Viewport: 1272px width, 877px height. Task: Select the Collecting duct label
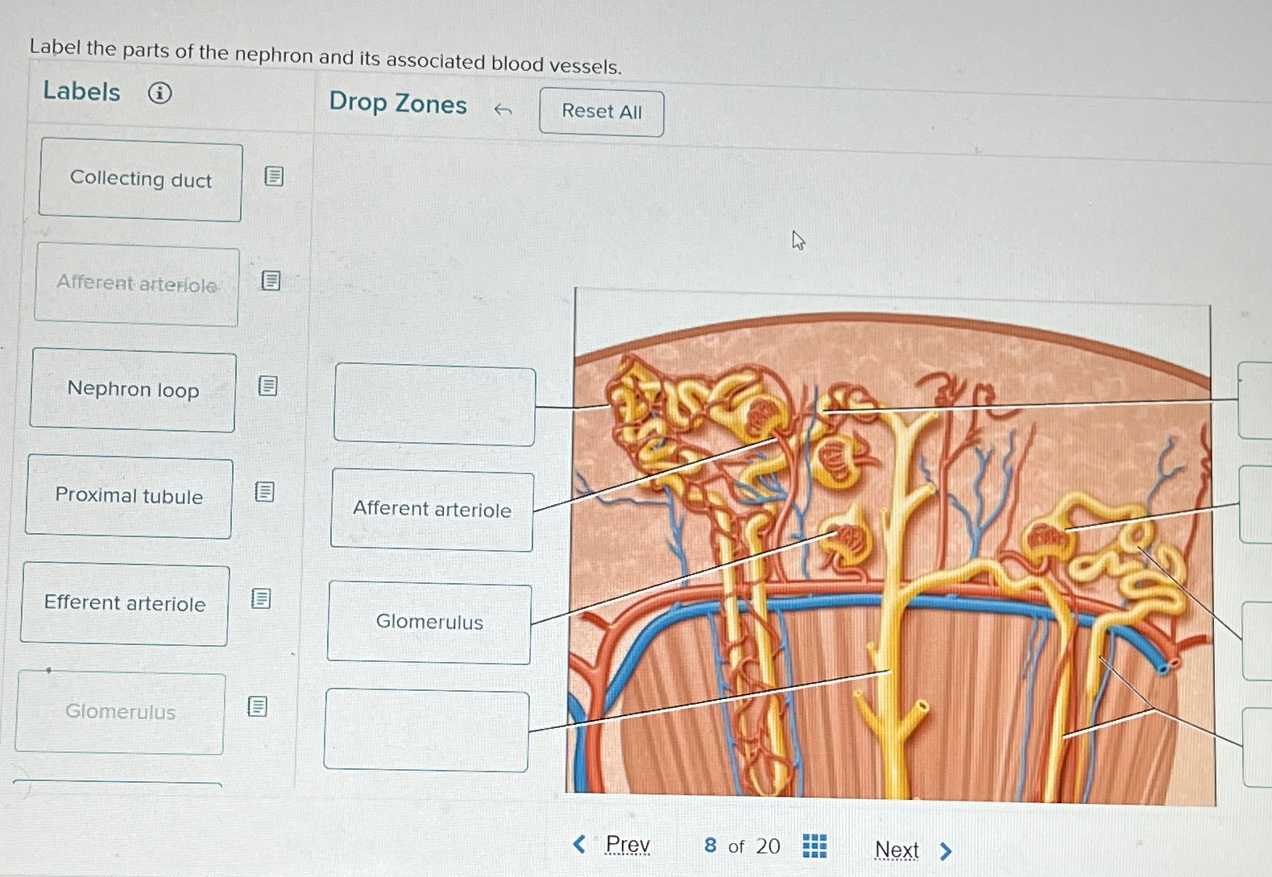pos(141,179)
